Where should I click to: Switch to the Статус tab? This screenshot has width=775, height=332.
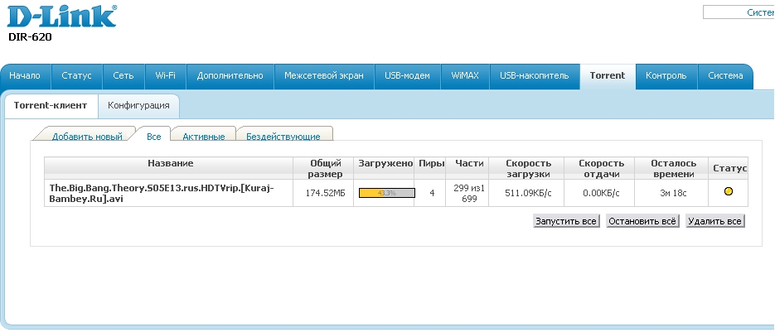point(77,76)
